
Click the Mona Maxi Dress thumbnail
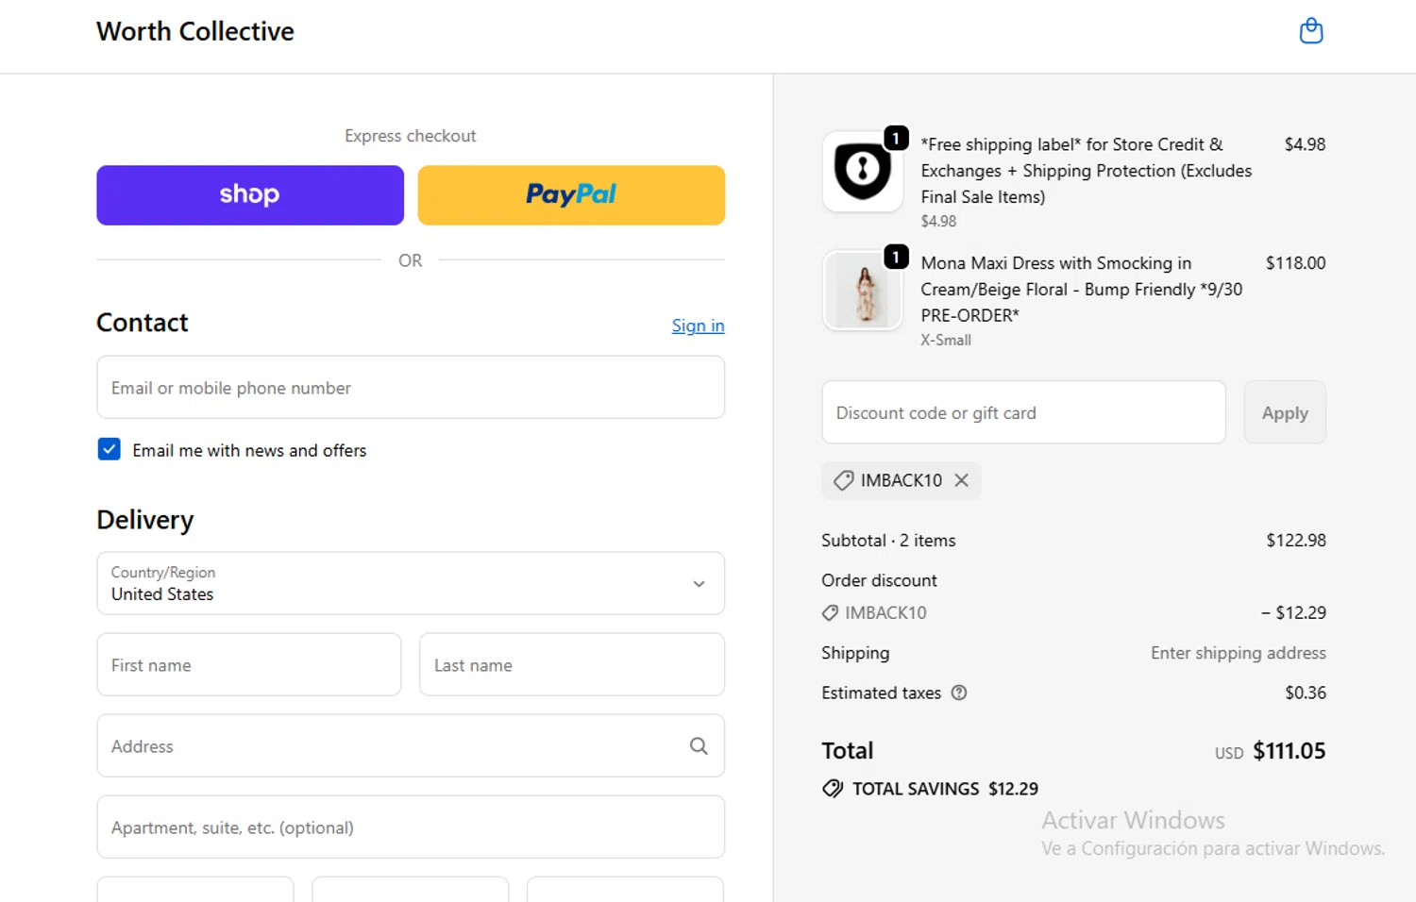point(863,290)
